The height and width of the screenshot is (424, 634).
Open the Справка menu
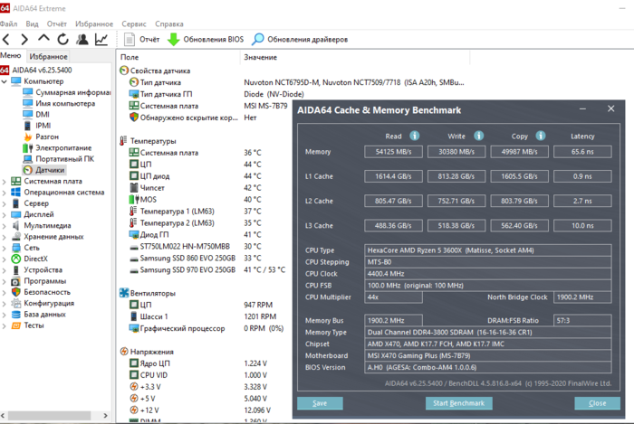pyautogui.click(x=169, y=24)
